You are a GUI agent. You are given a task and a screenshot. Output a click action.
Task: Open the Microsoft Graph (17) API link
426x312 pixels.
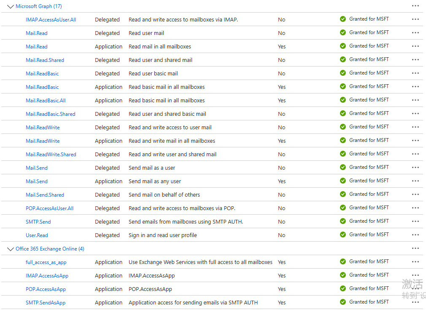coord(39,6)
